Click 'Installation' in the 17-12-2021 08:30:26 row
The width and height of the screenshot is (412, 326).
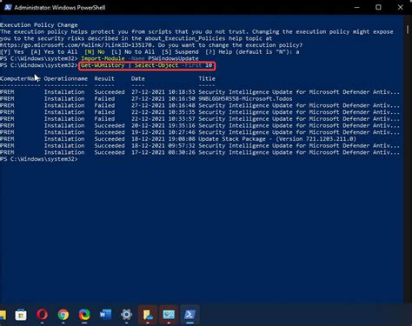pyautogui.click(x=64, y=152)
